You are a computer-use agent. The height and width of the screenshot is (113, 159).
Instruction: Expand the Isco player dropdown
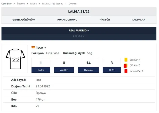45,47
